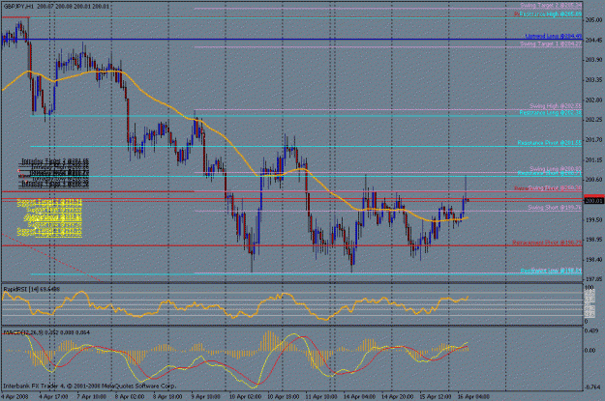Click the 202.25 price scale value

593,120
